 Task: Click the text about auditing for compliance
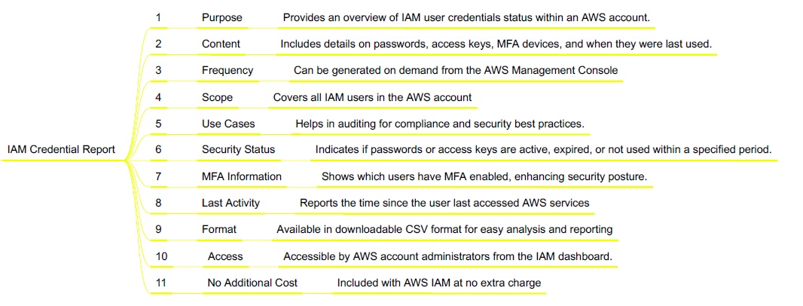pyautogui.click(x=439, y=124)
